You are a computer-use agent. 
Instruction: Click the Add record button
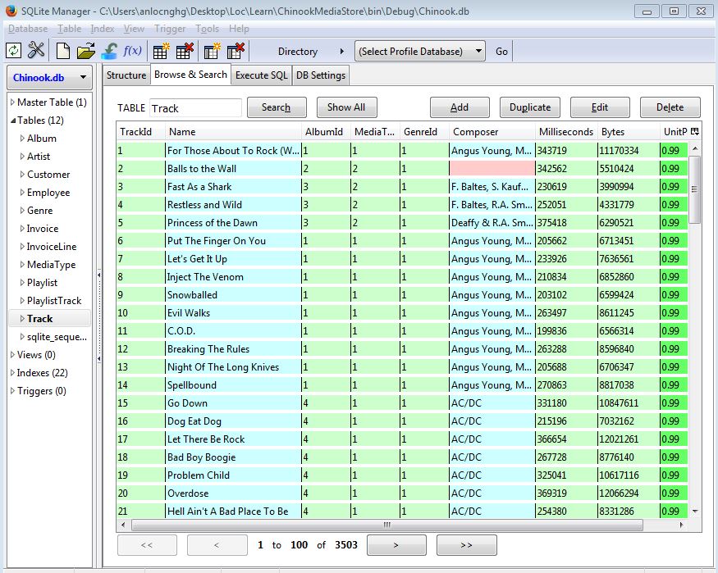coord(460,107)
